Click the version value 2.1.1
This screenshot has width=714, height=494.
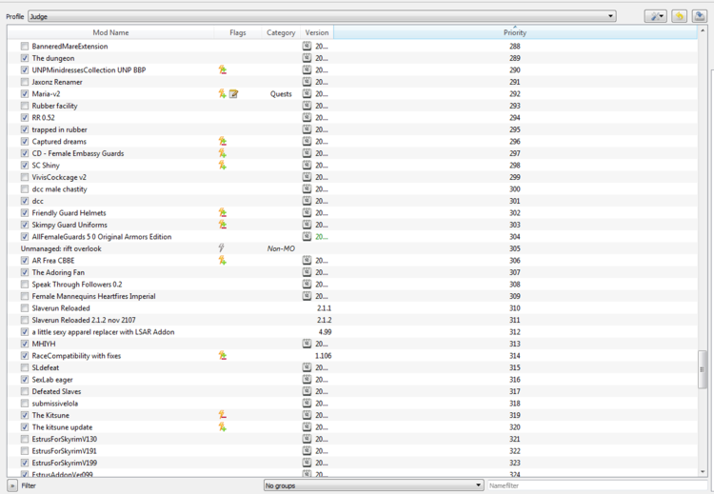325,308
